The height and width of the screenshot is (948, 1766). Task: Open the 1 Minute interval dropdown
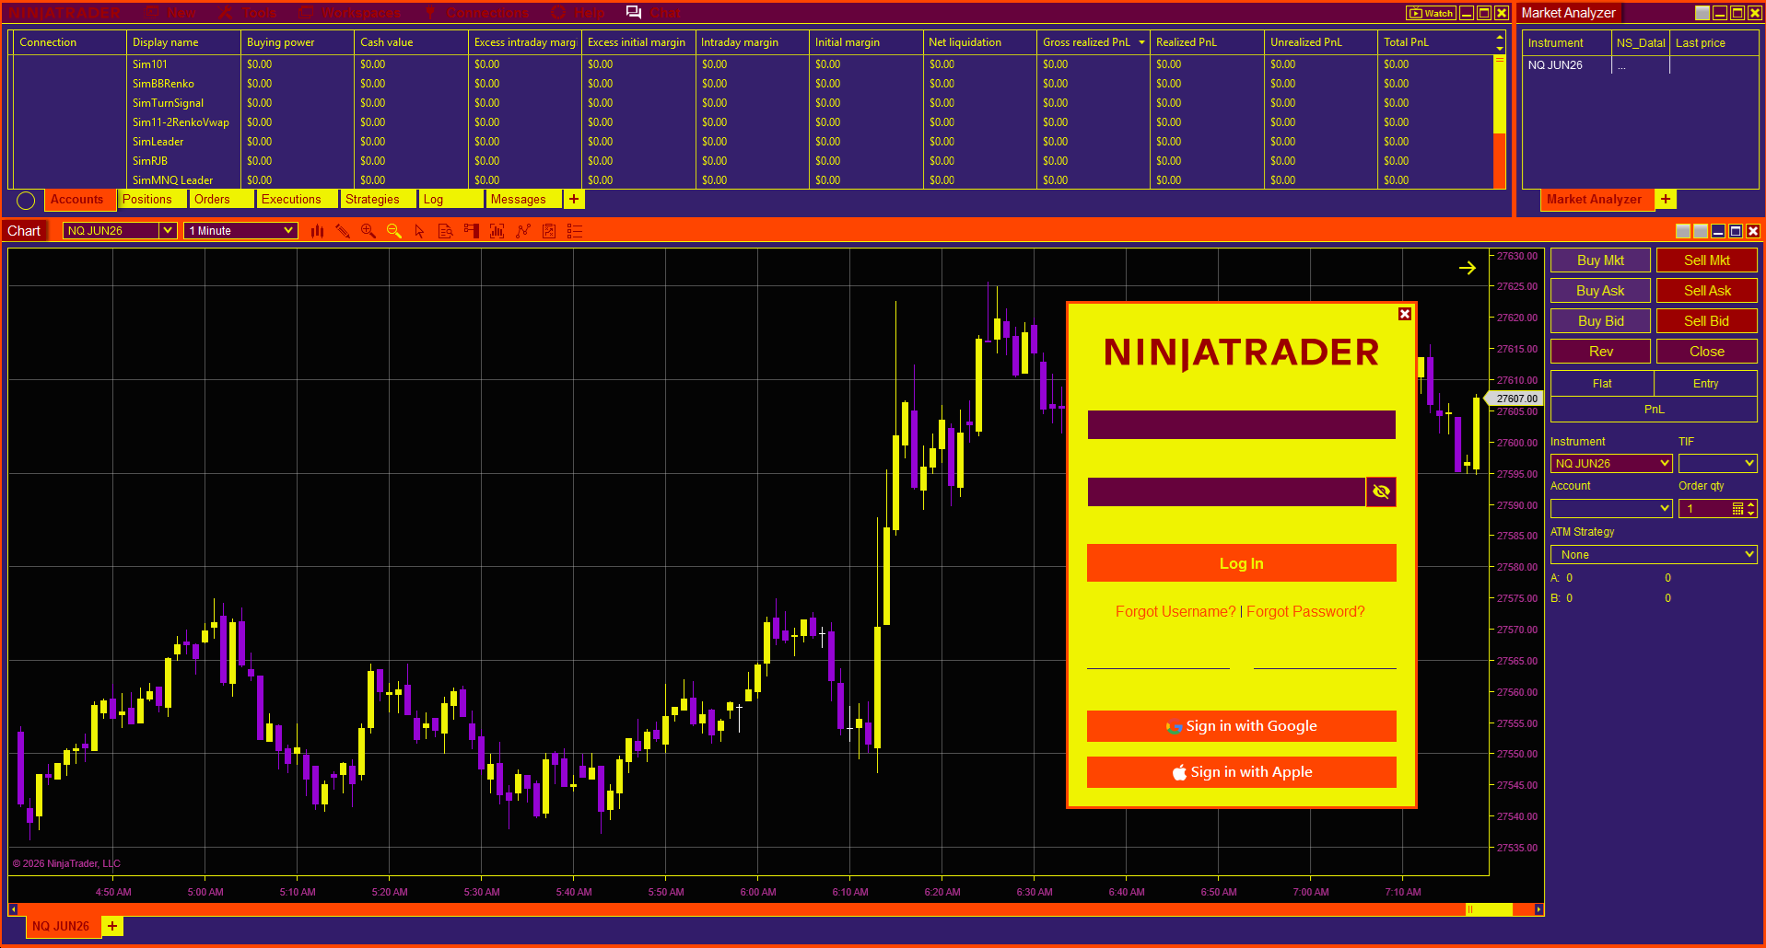pyautogui.click(x=288, y=230)
